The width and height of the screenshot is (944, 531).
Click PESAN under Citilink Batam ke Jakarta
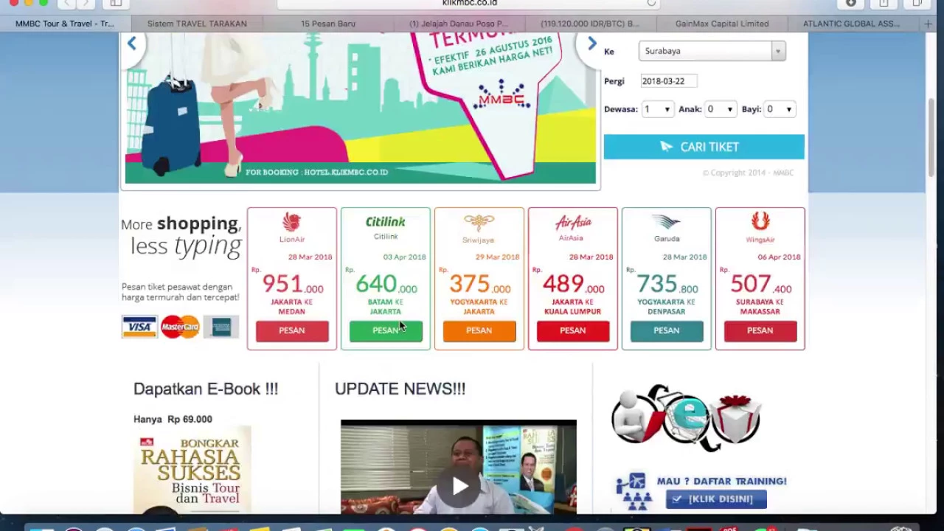click(386, 331)
